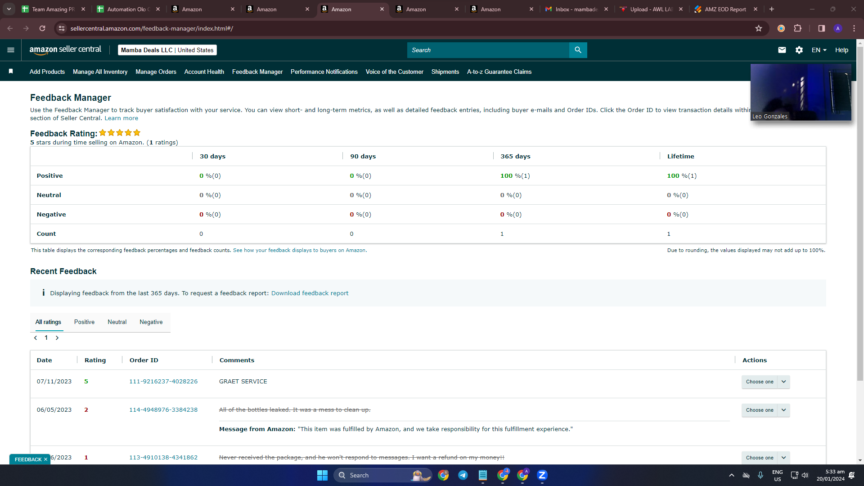Switch to the Upload - AWL browser tab
The width and height of the screenshot is (864, 486).
pyautogui.click(x=651, y=9)
